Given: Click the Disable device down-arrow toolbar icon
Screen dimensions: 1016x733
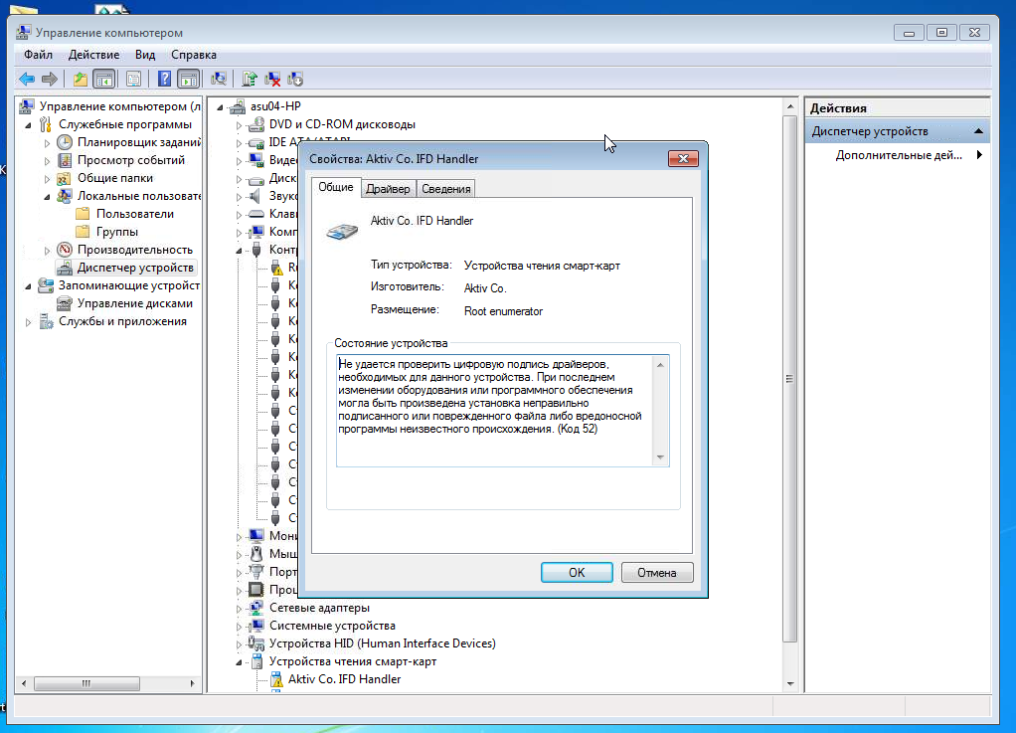Looking at the screenshot, I should (294, 79).
